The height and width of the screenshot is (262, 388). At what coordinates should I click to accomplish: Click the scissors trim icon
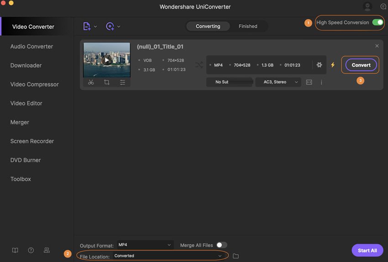click(x=91, y=82)
